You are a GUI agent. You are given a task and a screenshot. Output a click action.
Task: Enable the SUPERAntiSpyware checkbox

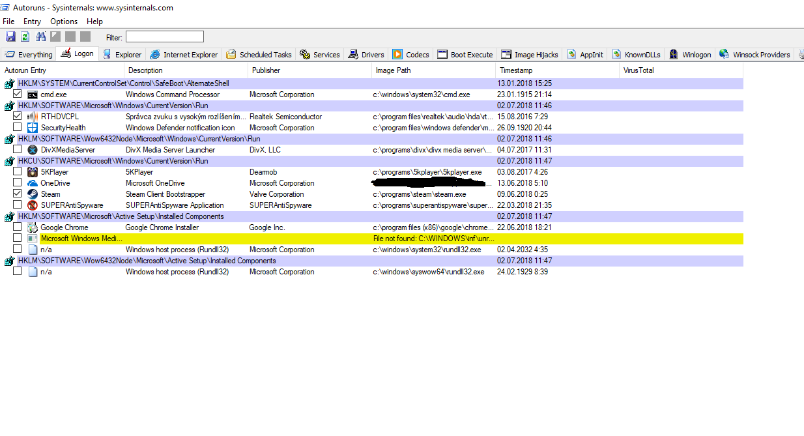pyautogui.click(x=18, y=205)
